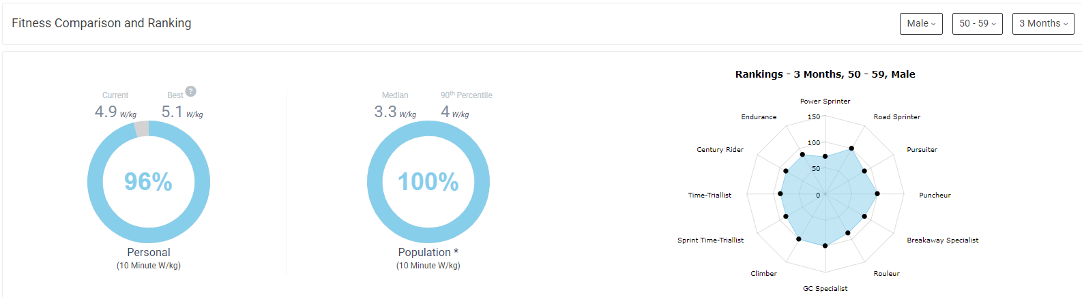Click the 96% Personal donut chart

pyautogui.click(x=149, y=182)
